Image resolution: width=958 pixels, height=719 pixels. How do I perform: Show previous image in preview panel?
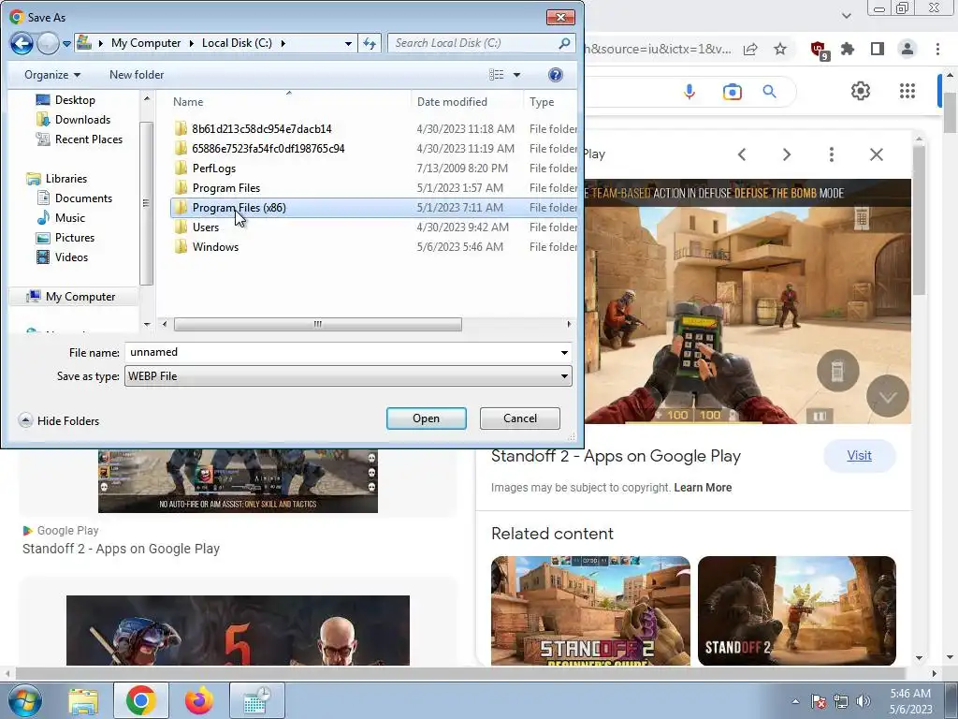tap(742, 154)
